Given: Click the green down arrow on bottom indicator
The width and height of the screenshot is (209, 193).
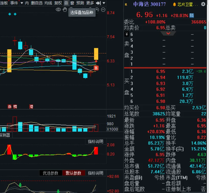Looking at the screenshot, I should (x=20, y=185).
